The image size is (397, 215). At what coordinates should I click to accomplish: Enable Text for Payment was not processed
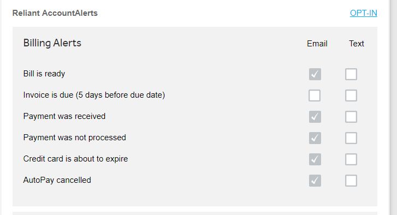point(351,138)
